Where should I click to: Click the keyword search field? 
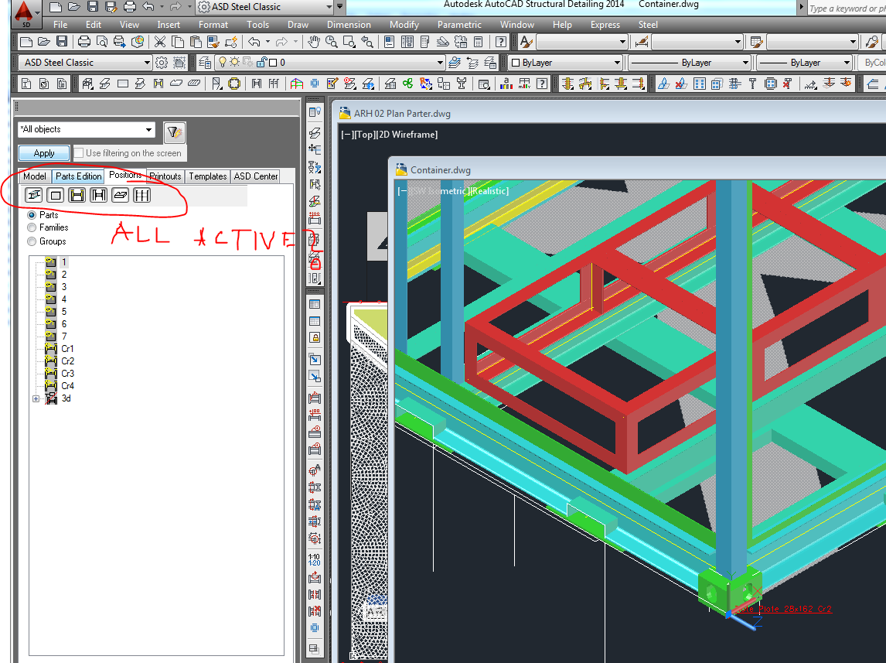tap(846, 8)
